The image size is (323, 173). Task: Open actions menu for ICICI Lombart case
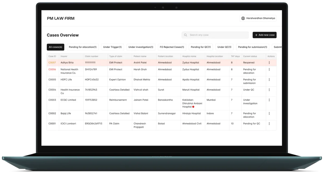[269, 124]
